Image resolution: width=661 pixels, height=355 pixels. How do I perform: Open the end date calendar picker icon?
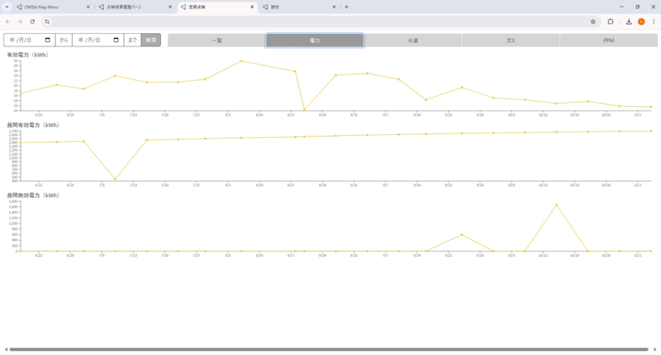[x=116, y=40]
